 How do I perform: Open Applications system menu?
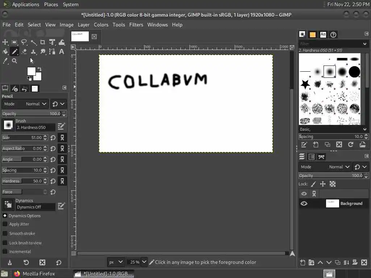click(x=26, y=4)
